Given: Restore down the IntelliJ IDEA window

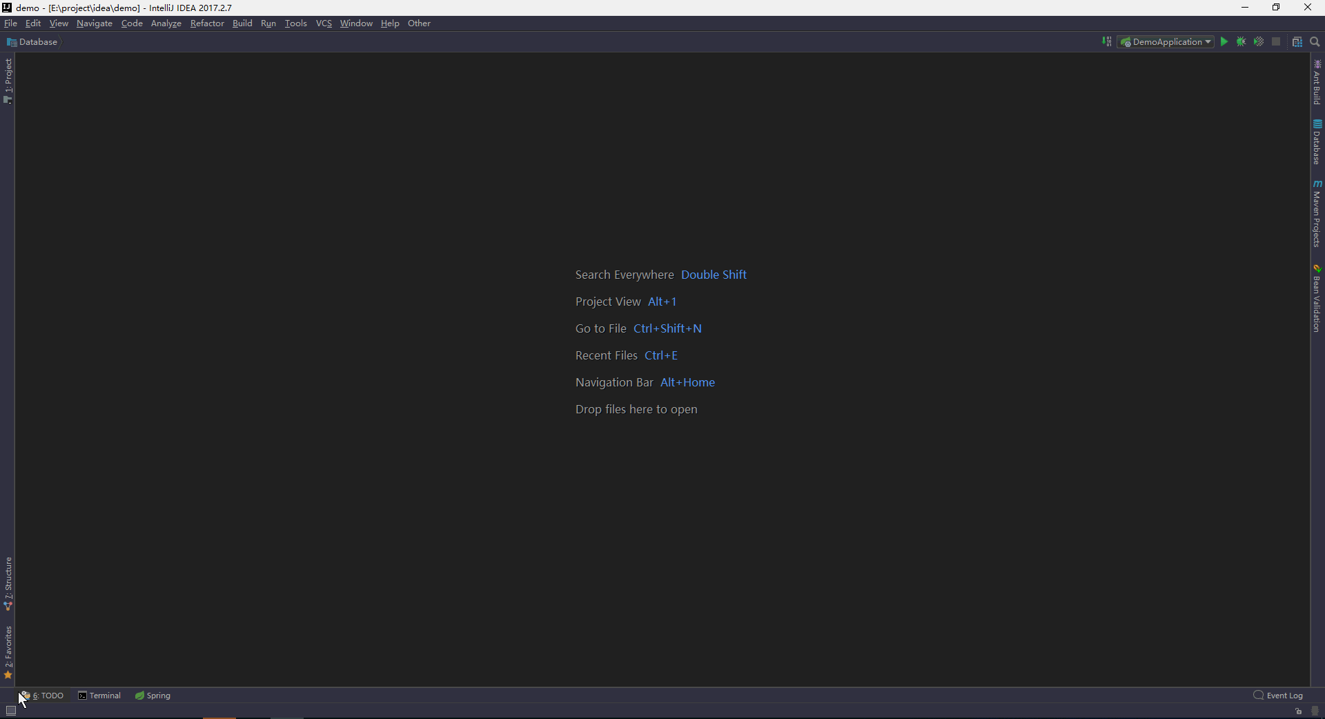Looking at the screenshot, I should (x=1276, y=8).
